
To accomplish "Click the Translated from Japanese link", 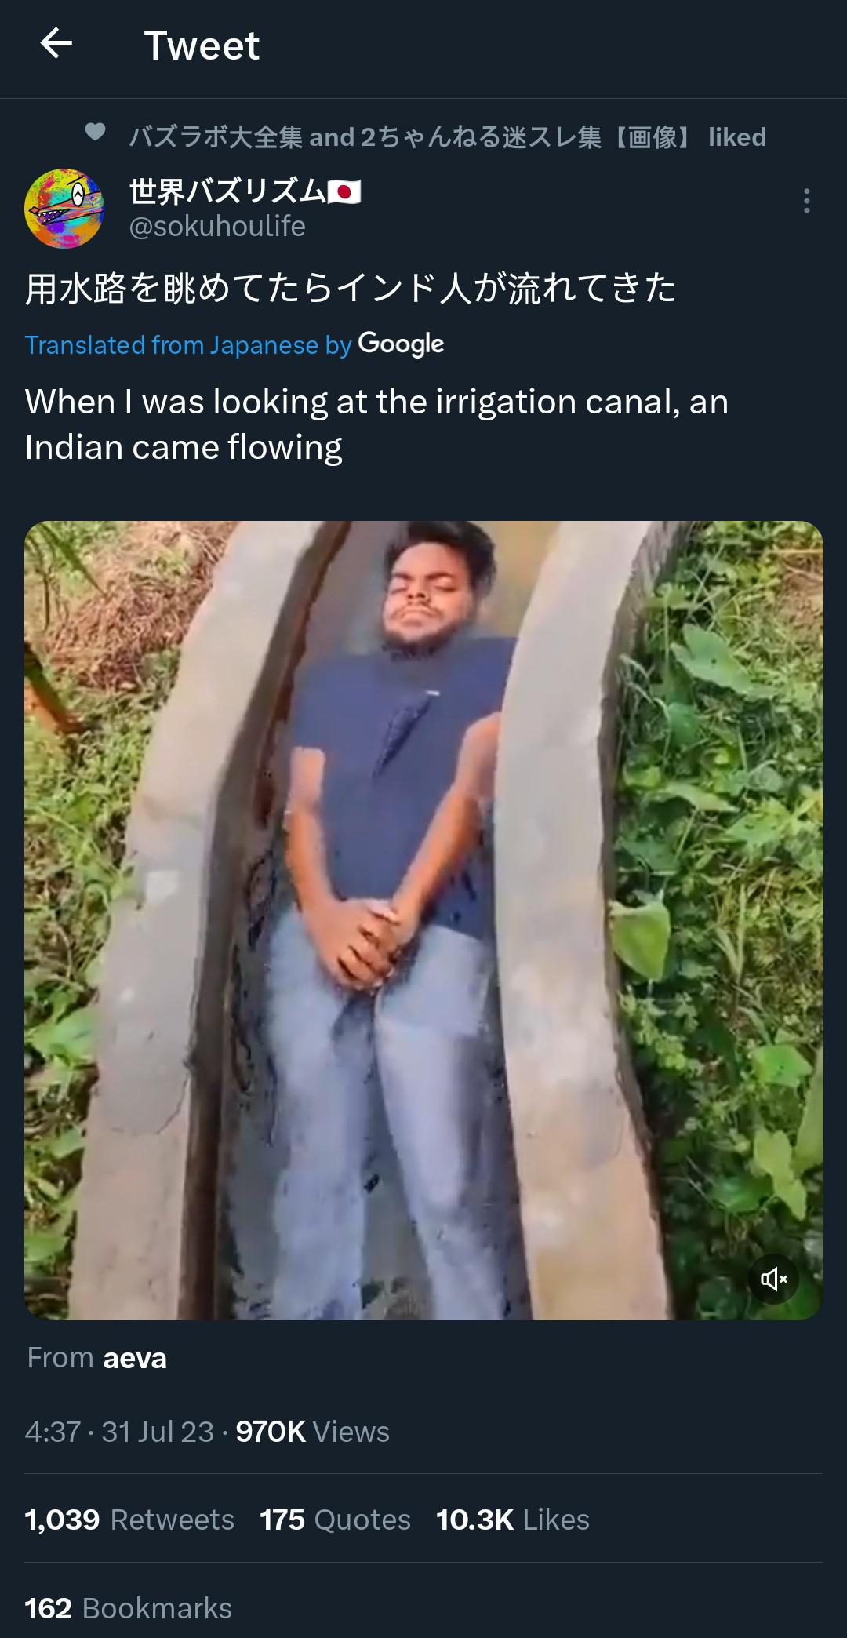I will pyautogui.click(x=188, y=345).
